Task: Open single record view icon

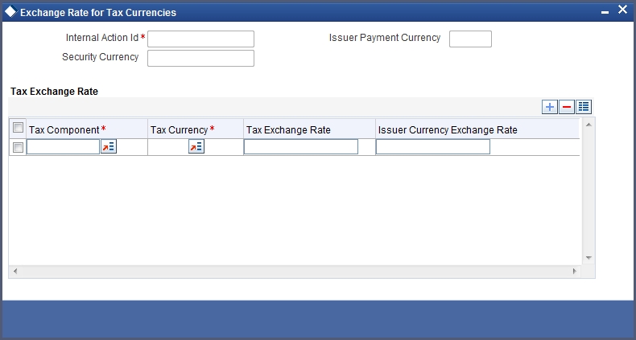Action: click(x=584, y=107)
